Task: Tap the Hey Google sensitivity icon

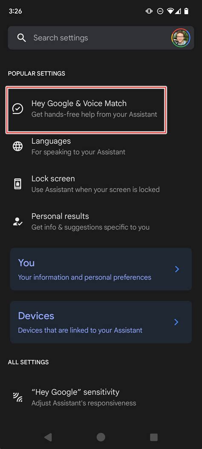Action: pyautogui.click(x=18, y=397)
